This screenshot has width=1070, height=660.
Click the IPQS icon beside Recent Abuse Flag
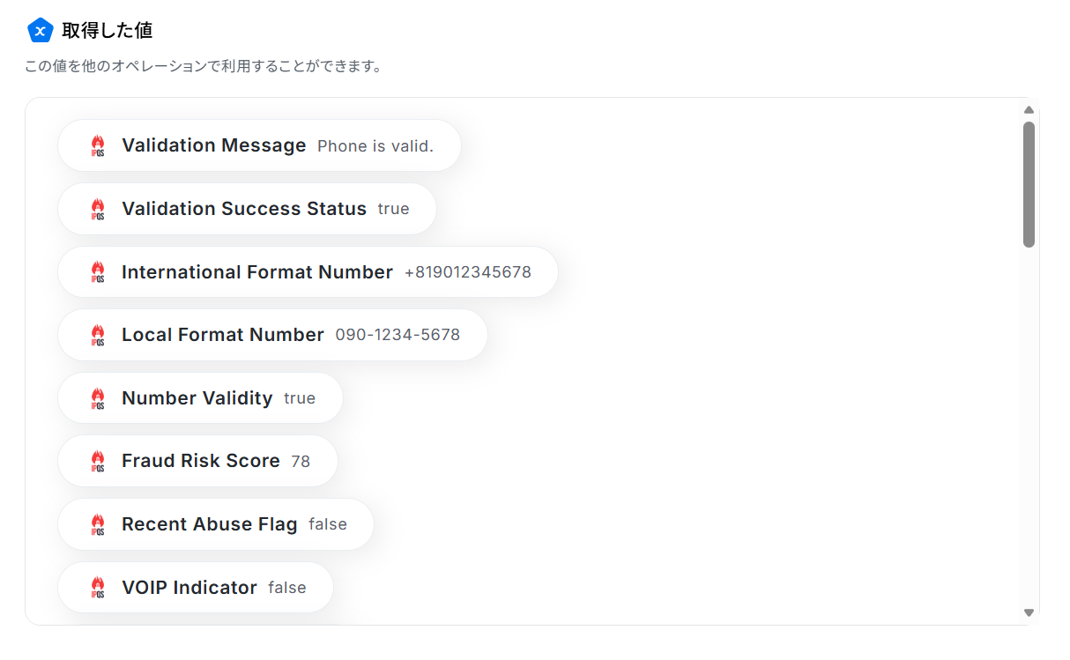[98, 524]
